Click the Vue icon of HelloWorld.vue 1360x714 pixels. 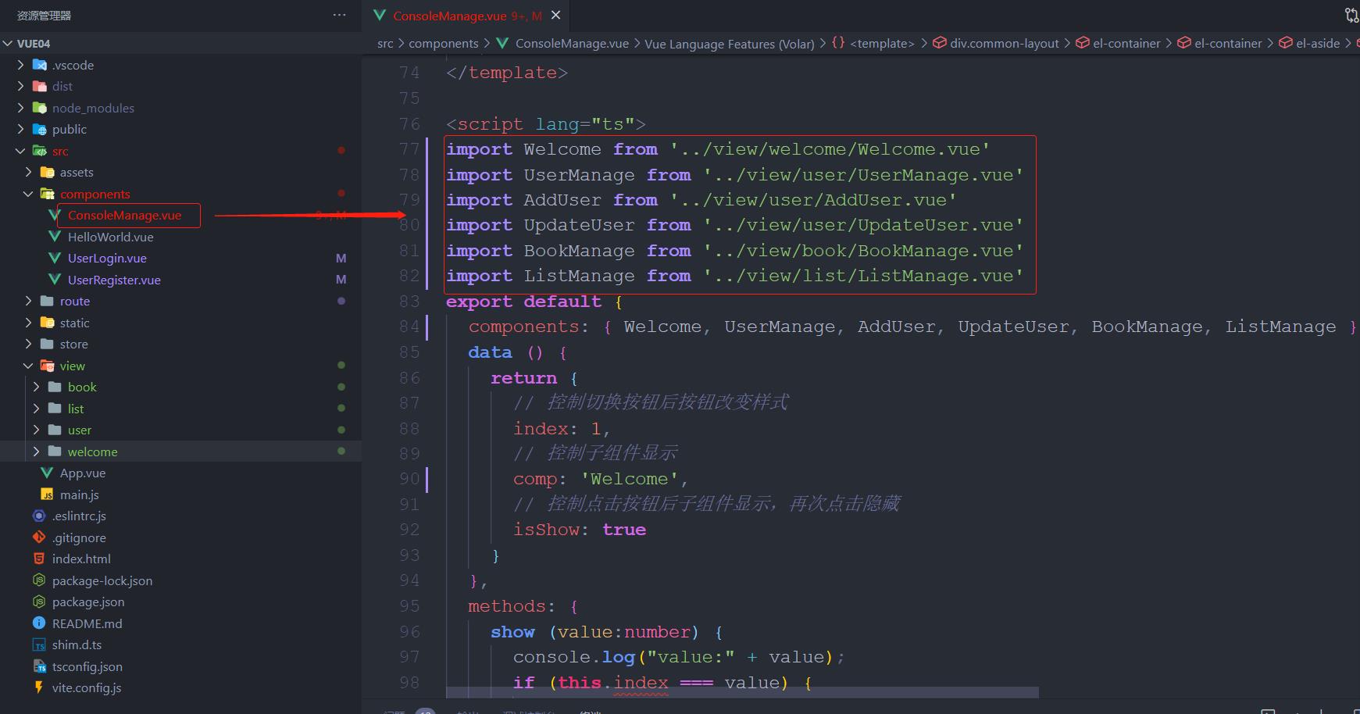(x=55, y=237)
